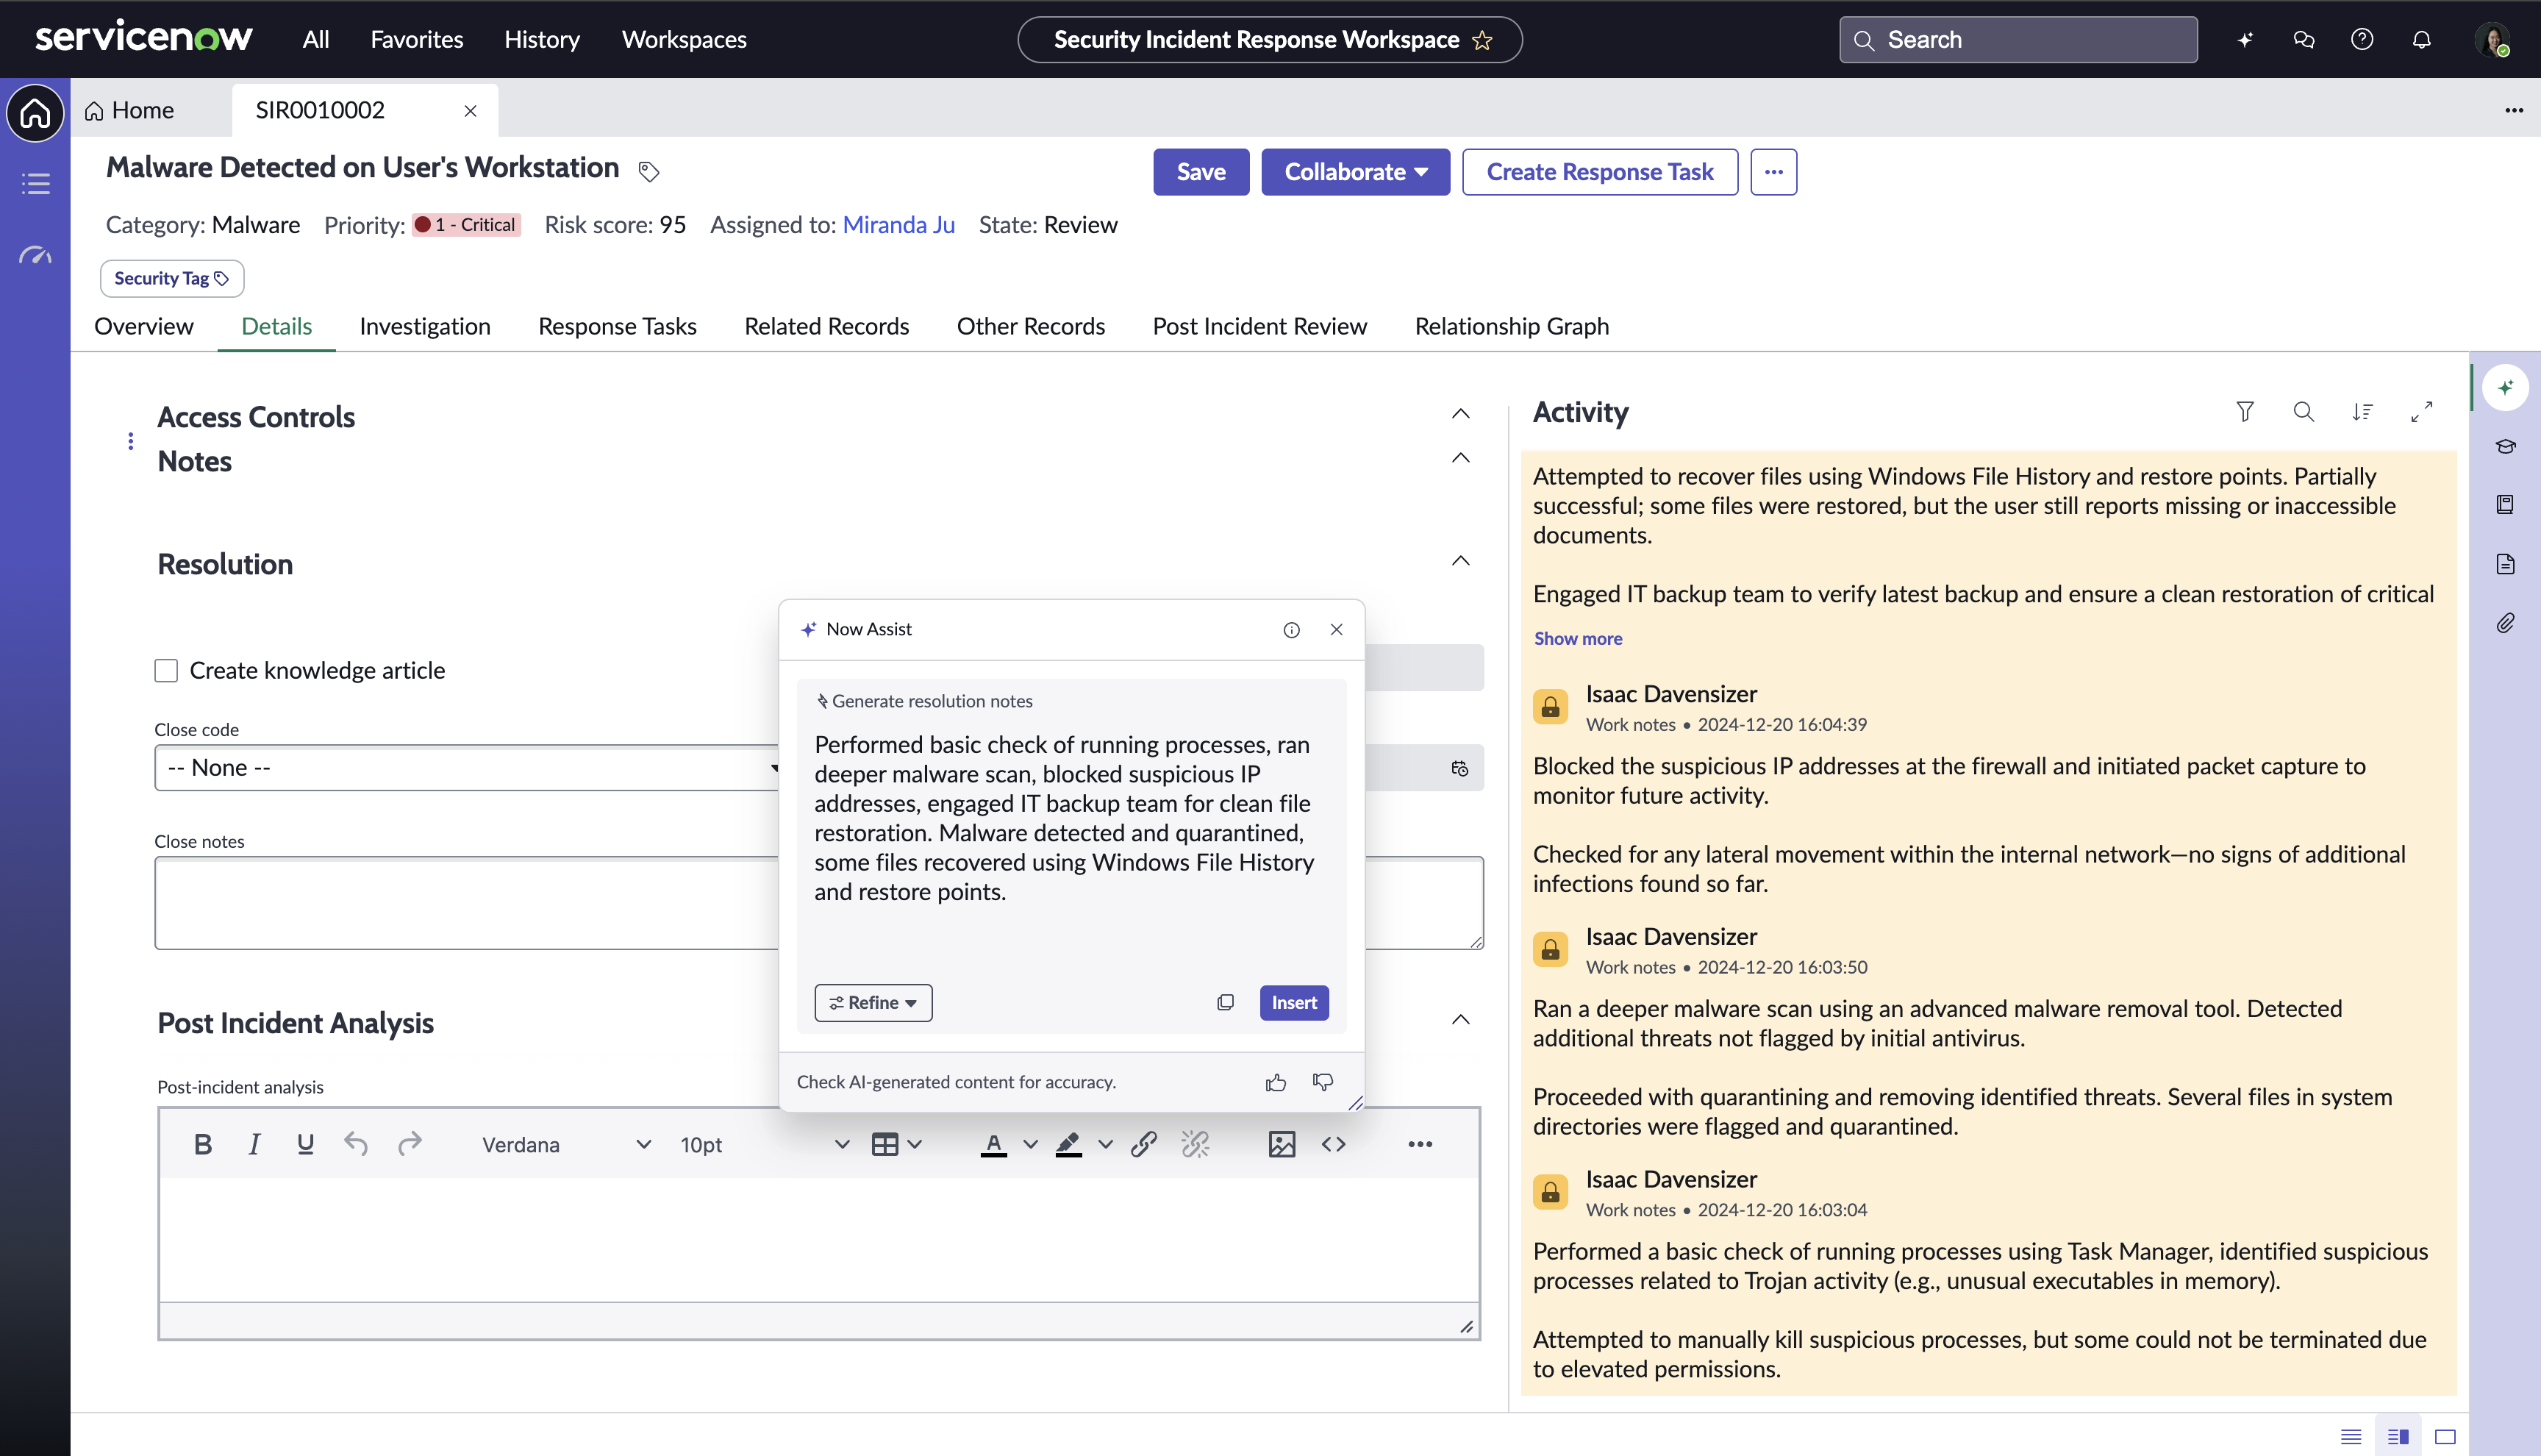Open the Relationship Graph tab

1512,326
